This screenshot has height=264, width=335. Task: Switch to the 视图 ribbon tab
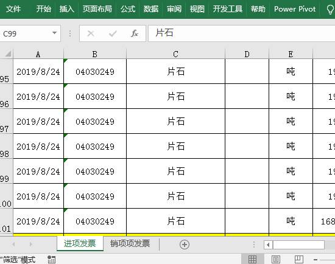197,9
